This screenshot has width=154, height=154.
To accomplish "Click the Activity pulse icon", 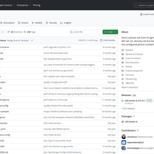I will pos(122,66).
